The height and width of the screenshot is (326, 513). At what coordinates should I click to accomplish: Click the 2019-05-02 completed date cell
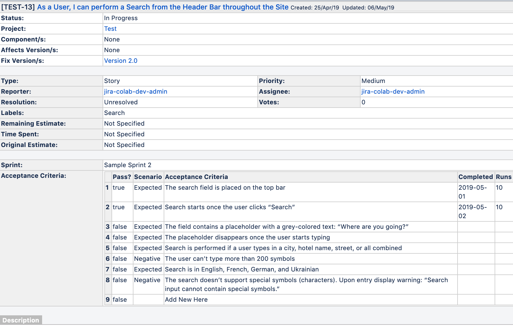[472, 211]
